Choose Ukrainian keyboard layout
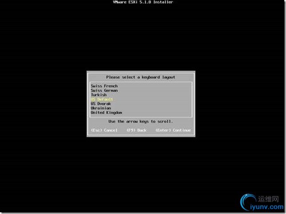Screen dimensions: 286x214 click(x=101, y=108)
